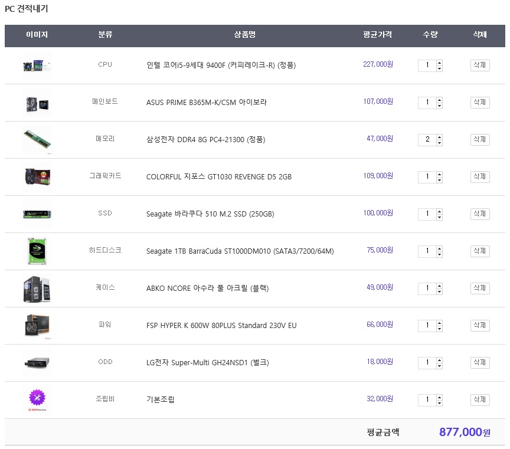Image resolution: width=510 pixels, height=449 pixels.
Task: Click the Seagate M.2 SSD thumbnail
Action: coord(37,214)
